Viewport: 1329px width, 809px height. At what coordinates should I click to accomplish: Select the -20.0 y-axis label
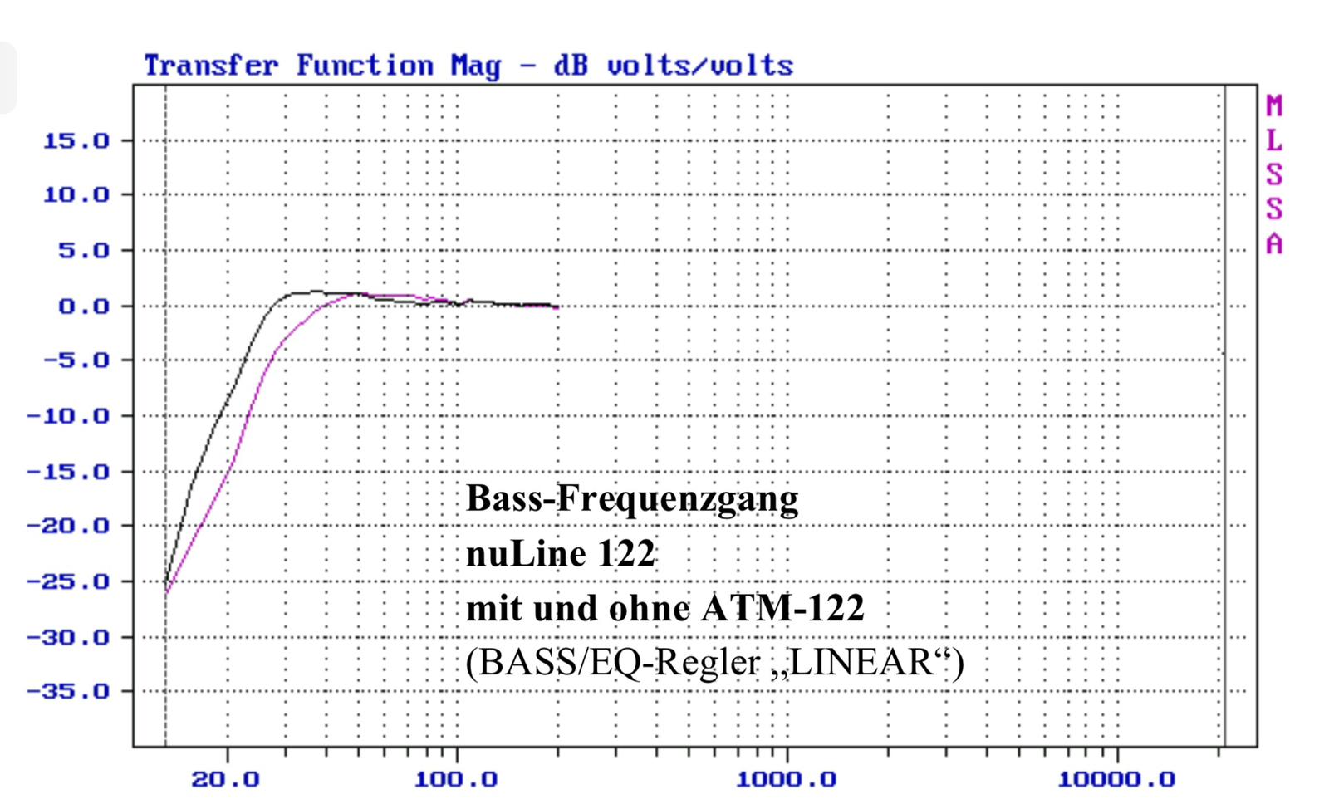click(69, 526)
